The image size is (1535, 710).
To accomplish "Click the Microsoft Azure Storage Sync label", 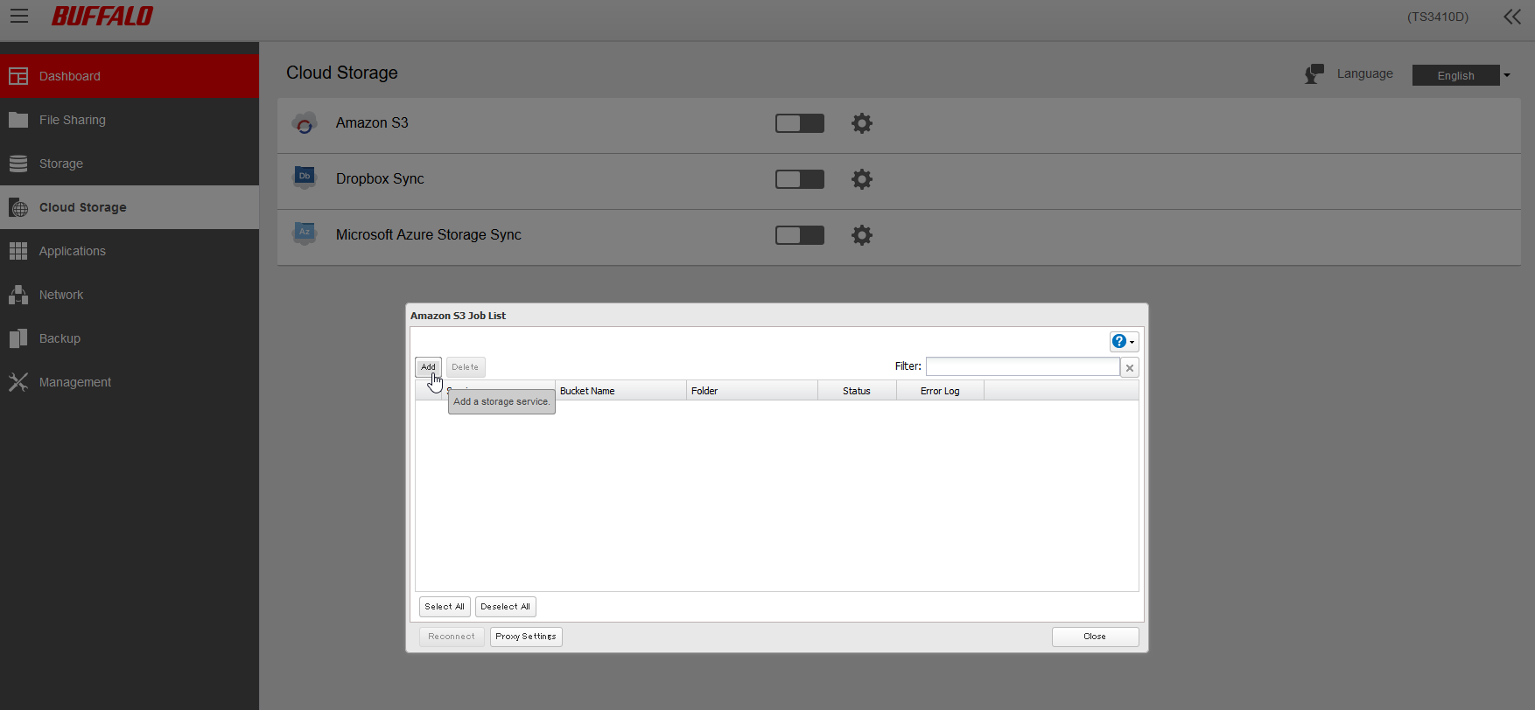I will [x=429, y=235].
